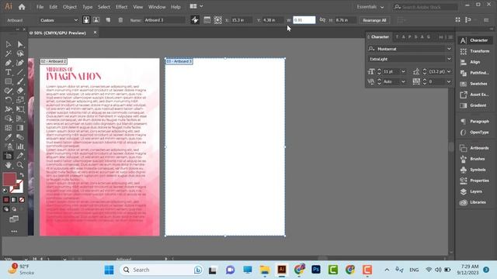The width and height of the screenshot is (497, 279).
Task: Set gradient fill mode
Action: [14, 200]
